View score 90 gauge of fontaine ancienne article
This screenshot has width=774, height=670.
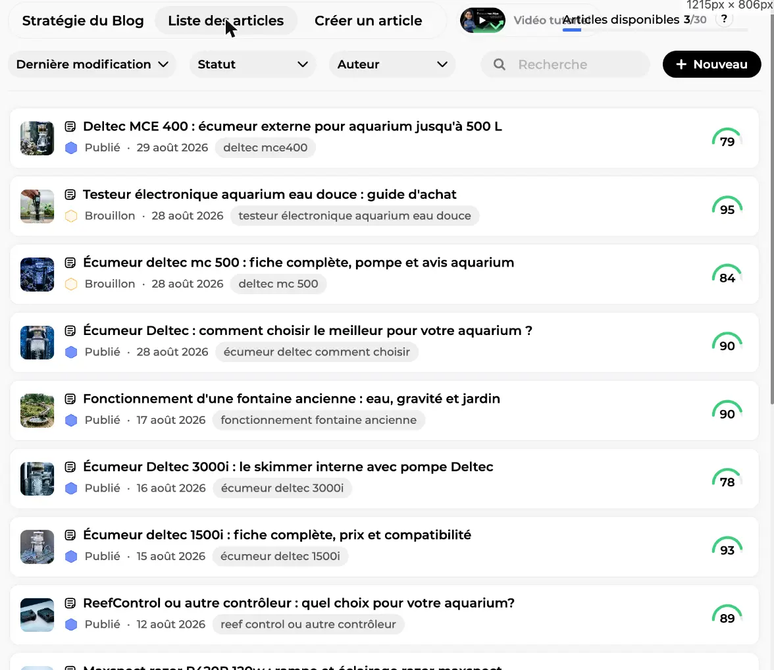tap(727, 411)
